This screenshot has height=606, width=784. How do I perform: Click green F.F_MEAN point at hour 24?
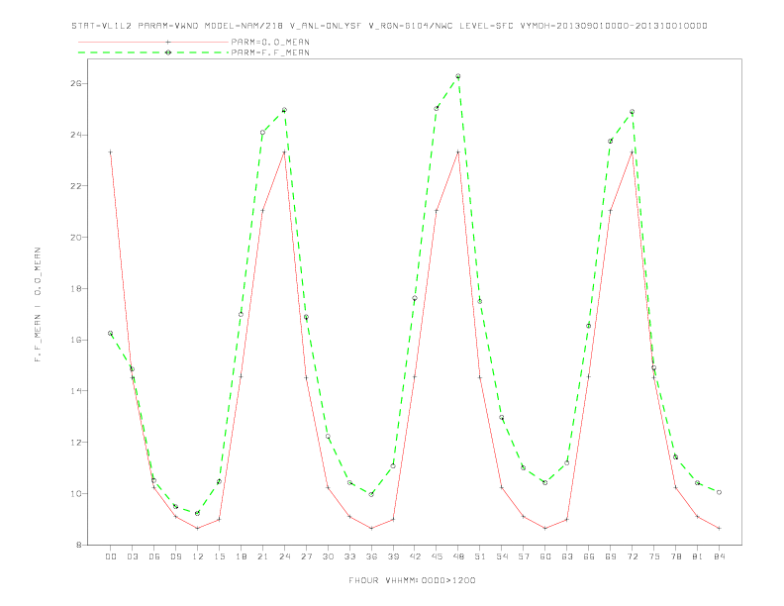(x=284, y=110)
